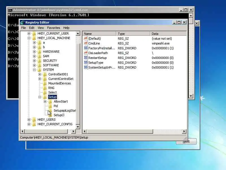Select the SetupapiLogStat subkey
The image size is (226, 170).
pos(65,110)
